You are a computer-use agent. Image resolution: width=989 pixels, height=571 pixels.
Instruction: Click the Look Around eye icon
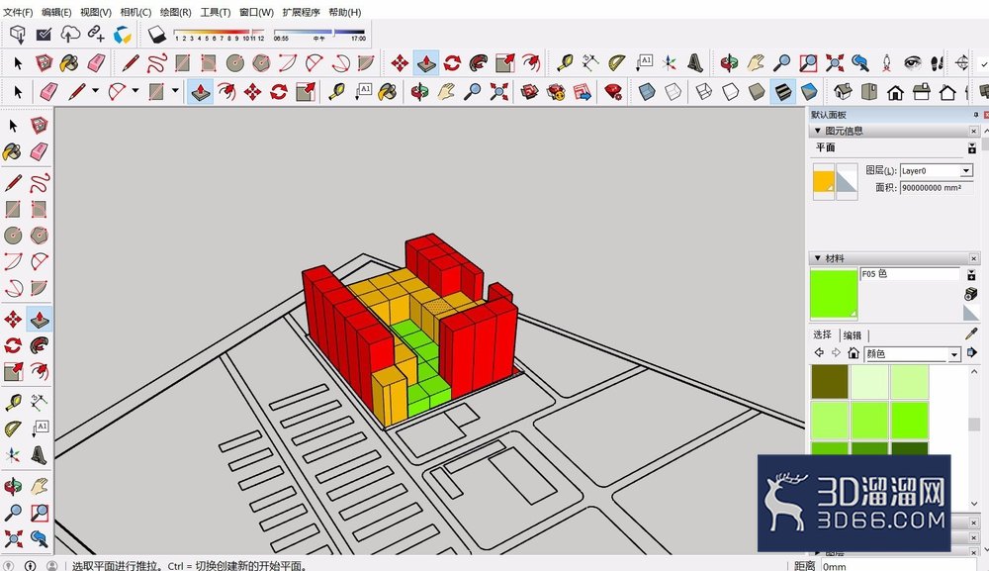click(912, 62)
